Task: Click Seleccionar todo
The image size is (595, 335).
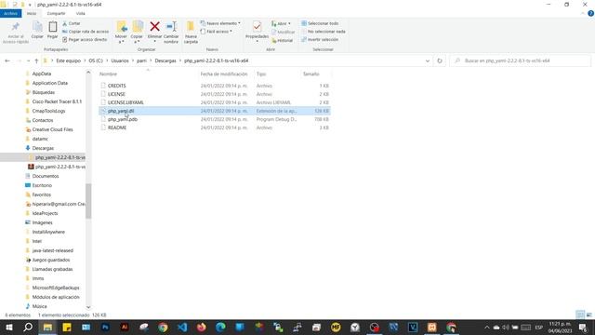Action: point(320,23)
